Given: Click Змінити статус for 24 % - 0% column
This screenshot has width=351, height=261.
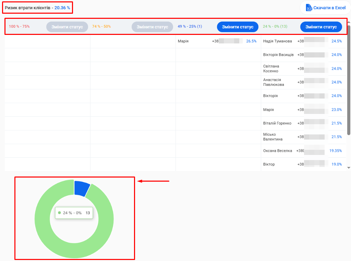Looking at the screenshot, I should point(321,27).
